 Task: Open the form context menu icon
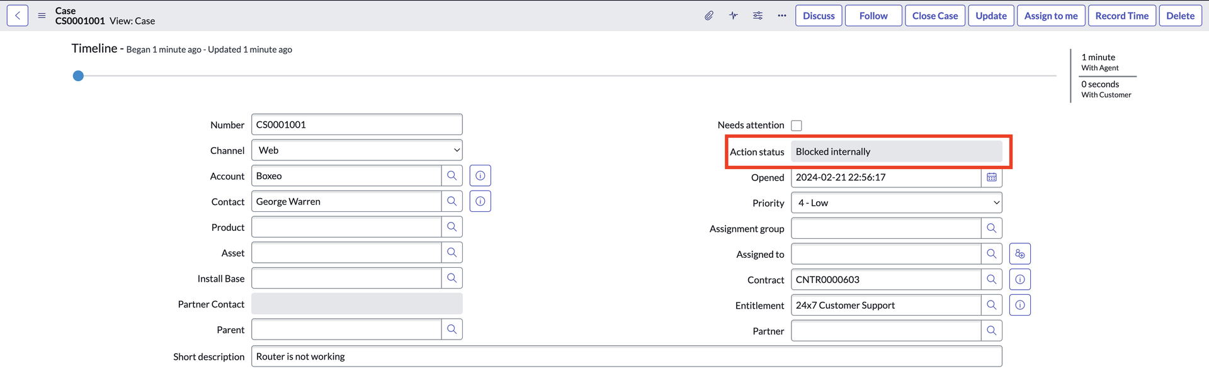click(42, 16)
